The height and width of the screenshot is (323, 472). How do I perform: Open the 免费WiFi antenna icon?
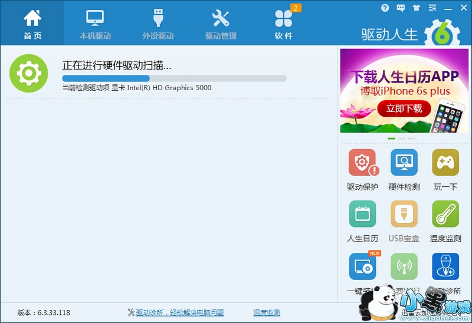[x=404, y=266]
